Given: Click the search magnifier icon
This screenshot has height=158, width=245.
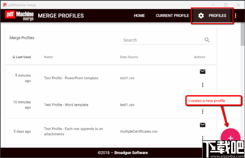Looking at the screenshot, I should tap(207, 40).
